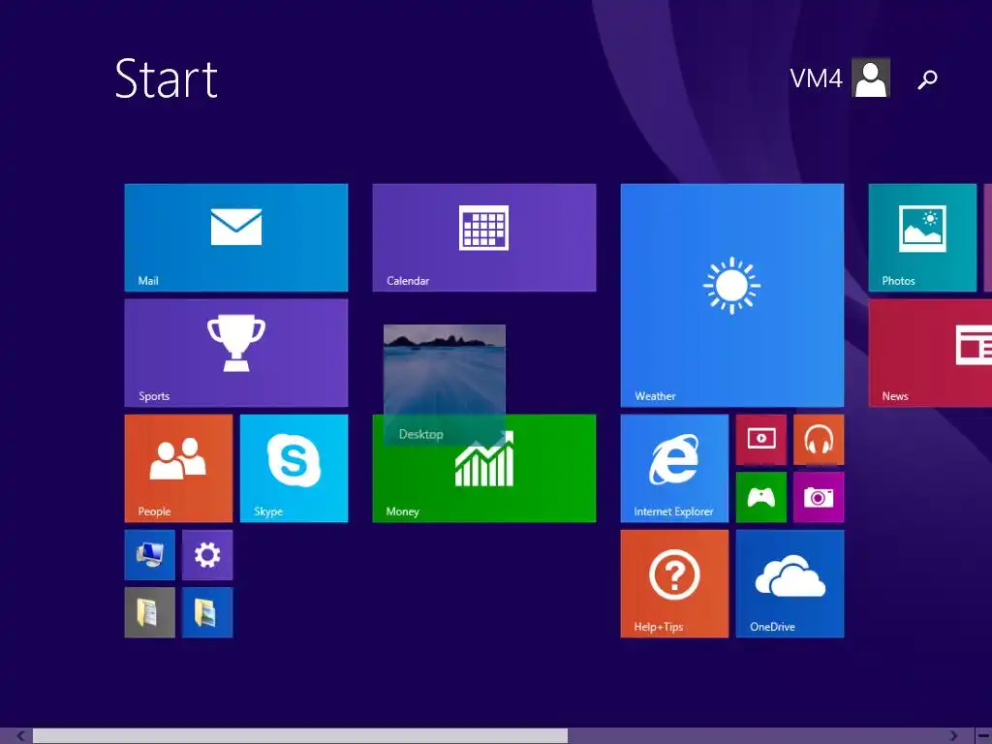
Task: Open the Photos tile
Action: click(922, 237)
